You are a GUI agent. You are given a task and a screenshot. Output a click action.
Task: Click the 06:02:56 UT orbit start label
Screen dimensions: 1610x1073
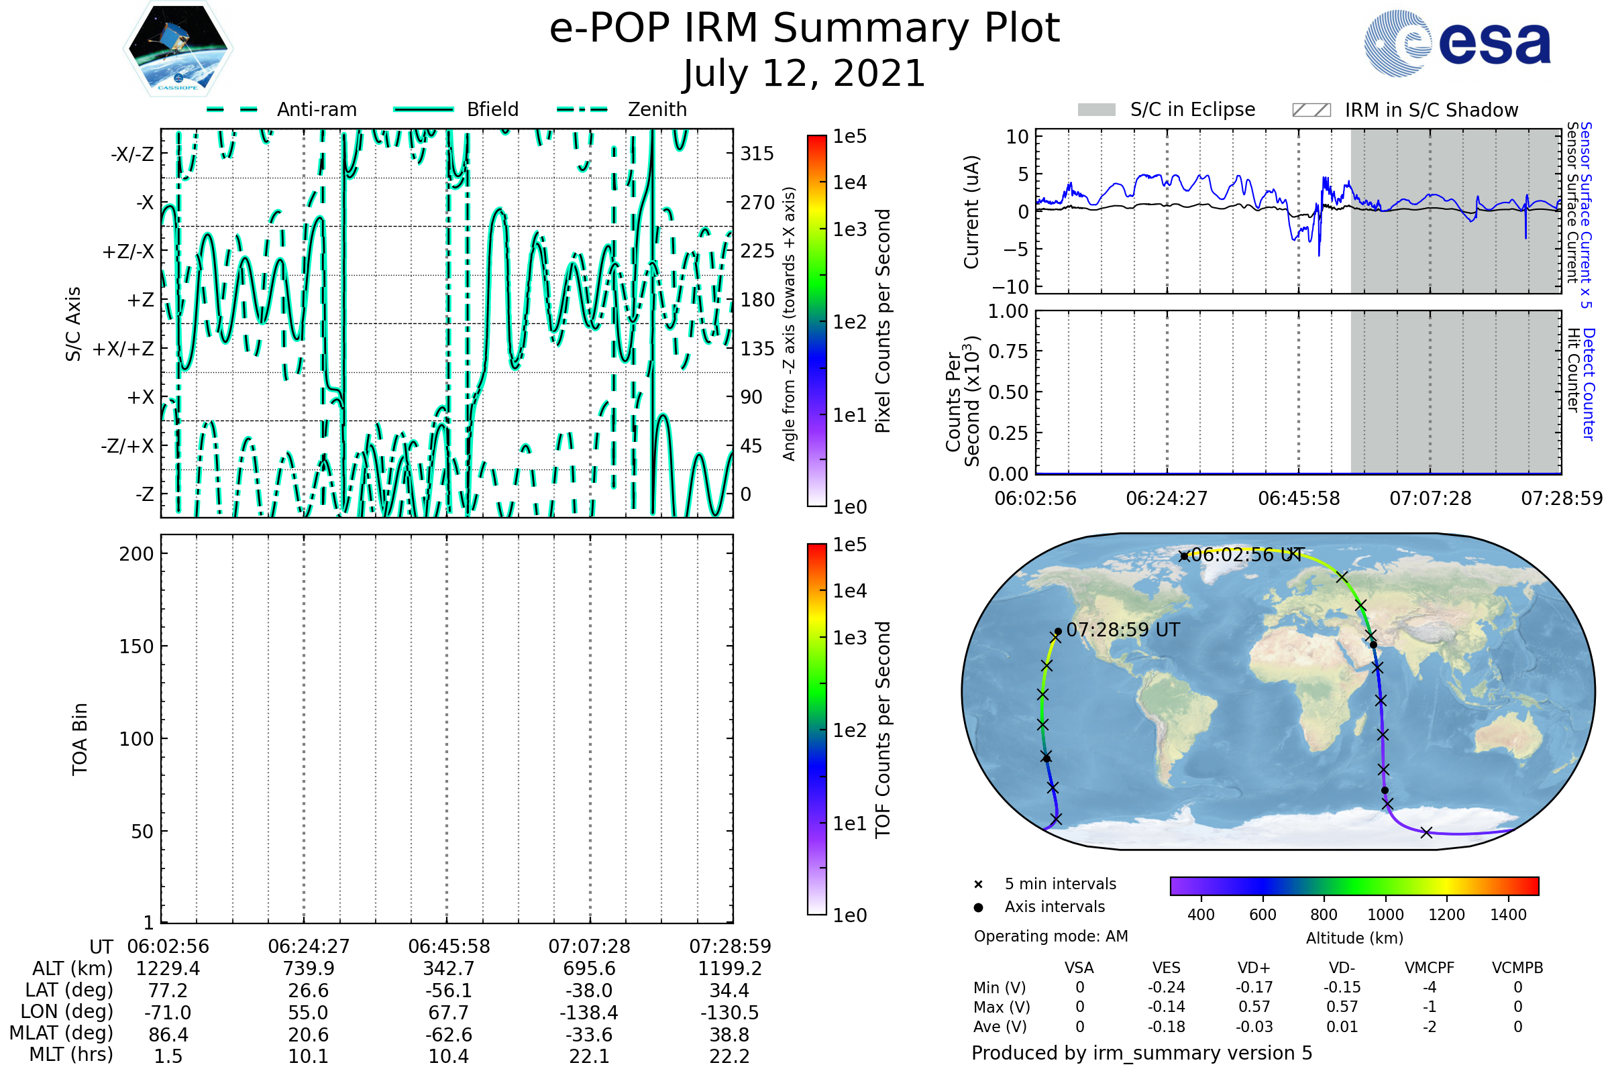(x=1246, y=555)
